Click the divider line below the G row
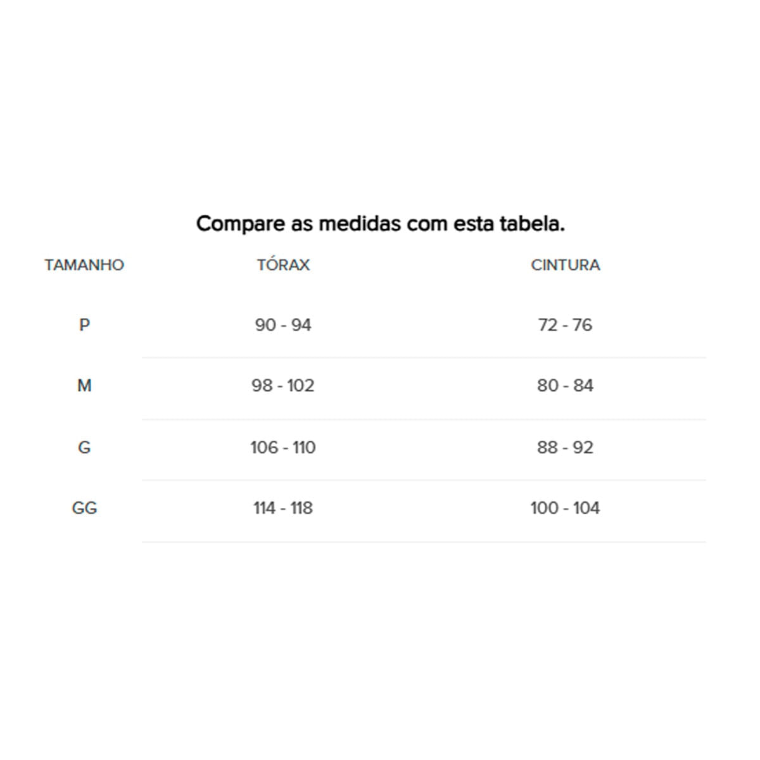 pos(423,480)
